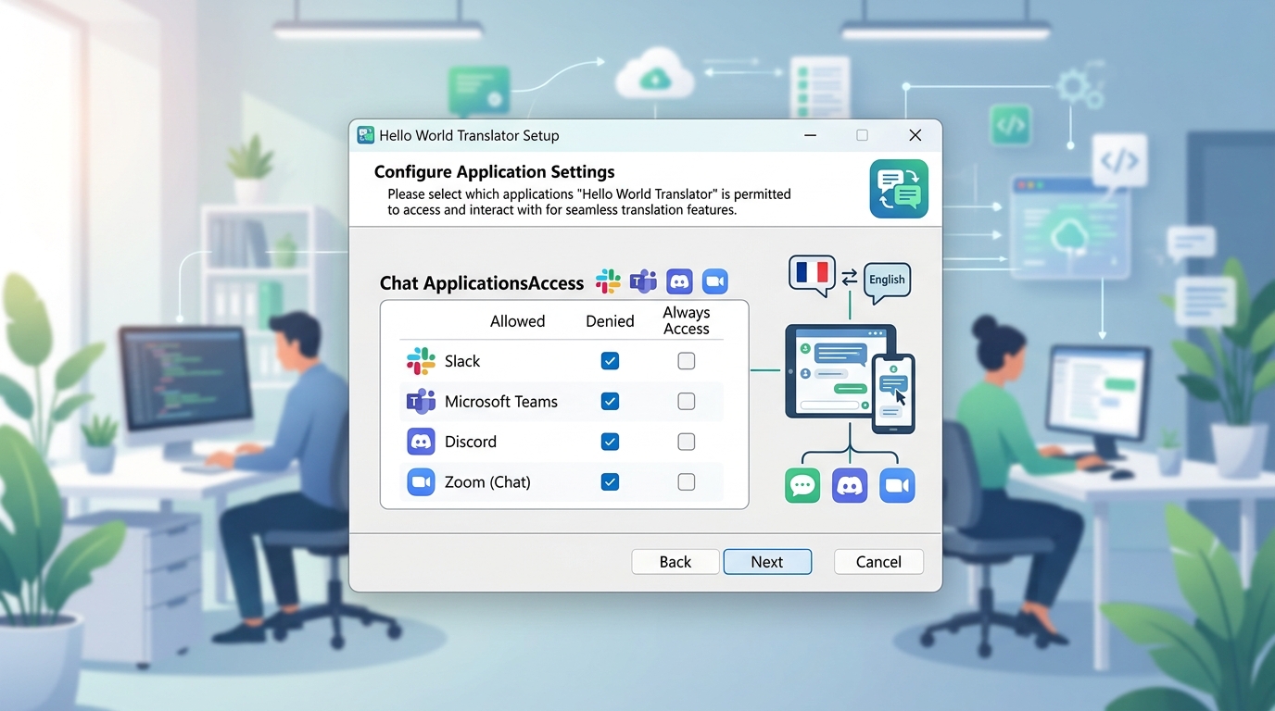Click the Always Access column header

pyautogui.click(x=687, y=320)
